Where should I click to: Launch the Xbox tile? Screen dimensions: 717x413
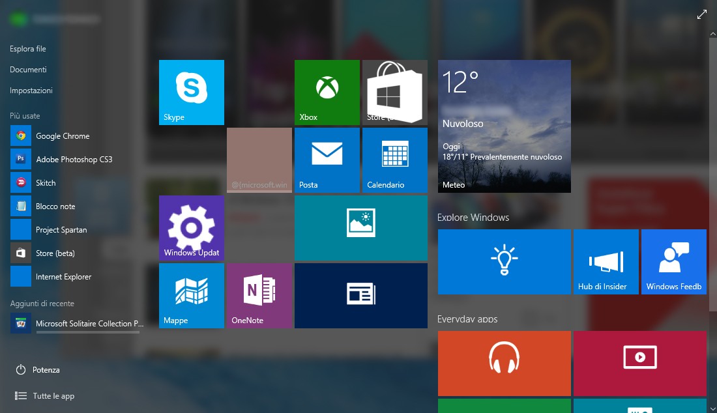(x=327, y=92)
